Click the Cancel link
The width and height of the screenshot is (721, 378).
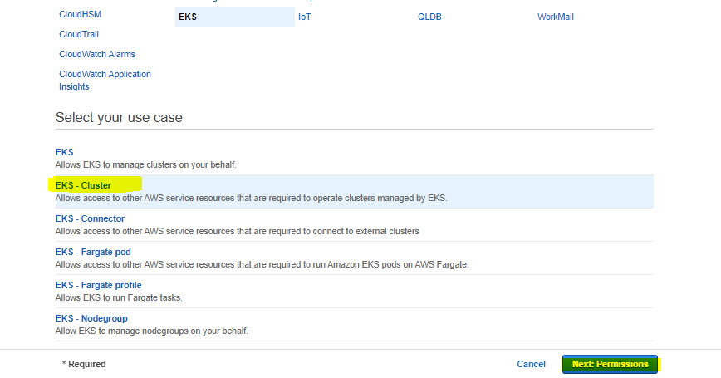pos(531,364)
